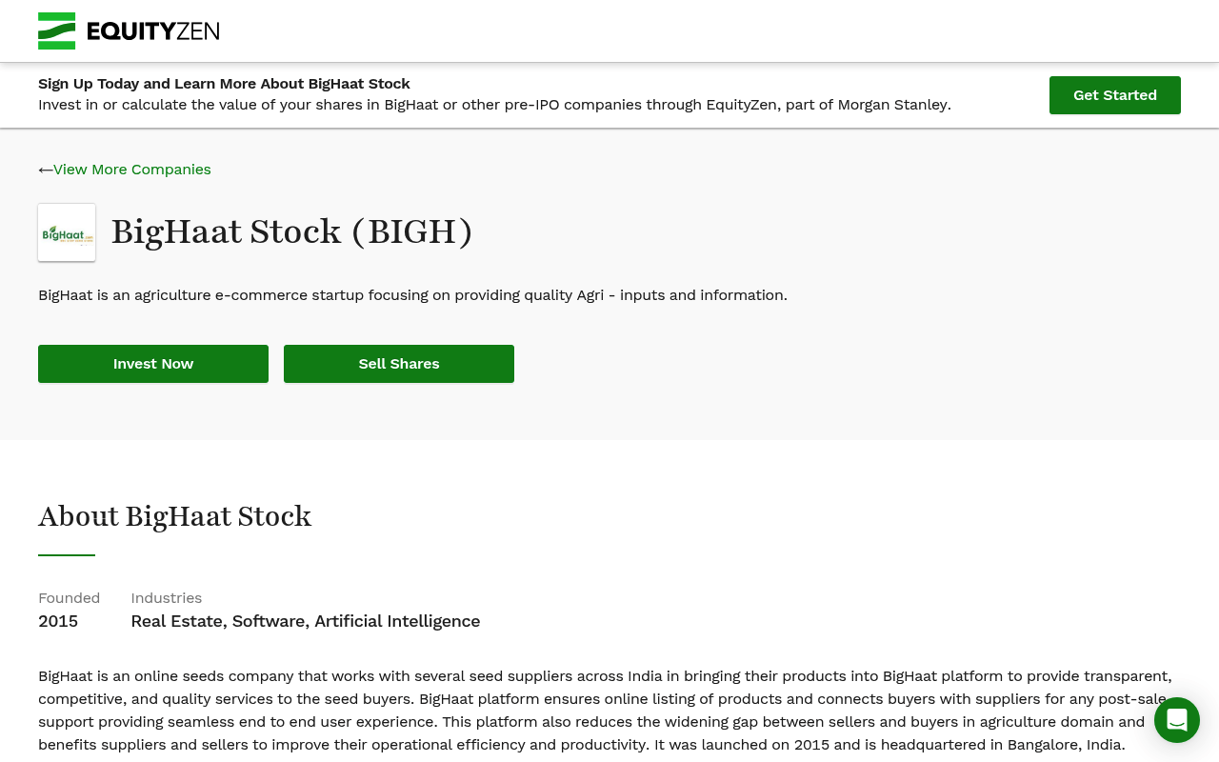Click the Sell Shares button
This screenshot has width=1219, height=762.
point(399,364)
